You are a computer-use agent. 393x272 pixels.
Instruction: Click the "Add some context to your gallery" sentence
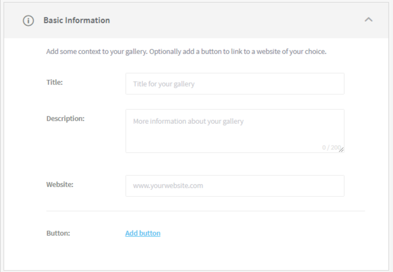point(96,52)
